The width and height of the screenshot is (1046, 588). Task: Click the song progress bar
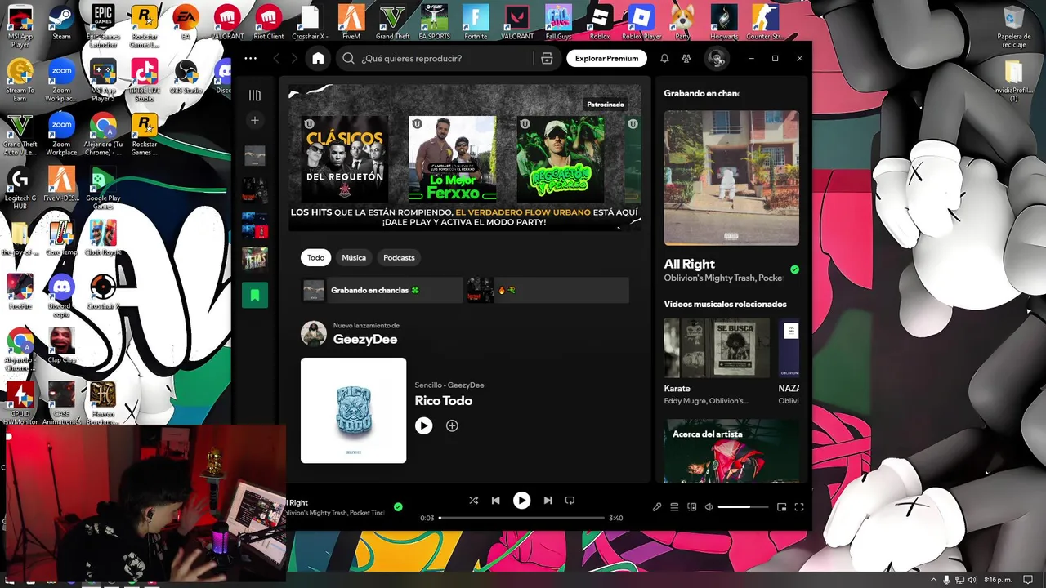point(521,518)
